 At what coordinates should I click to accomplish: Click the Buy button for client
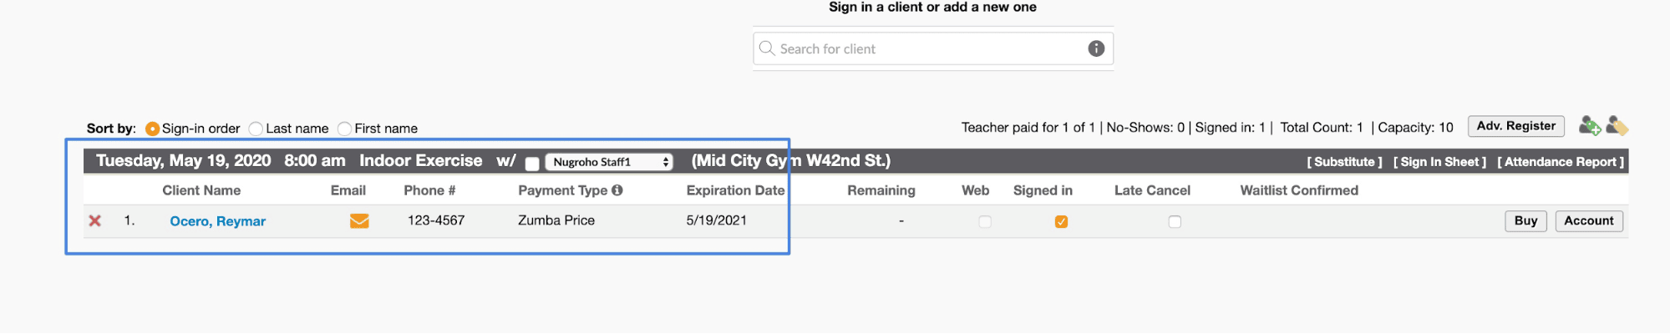point(1526,220)
